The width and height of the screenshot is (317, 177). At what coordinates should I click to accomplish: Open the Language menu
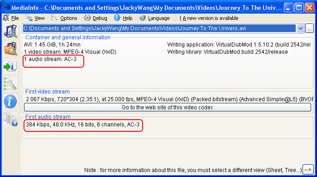[158, 18]
